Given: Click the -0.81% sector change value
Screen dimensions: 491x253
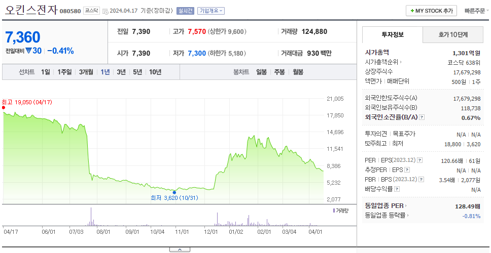Looking at the screenshot, I should pos(471,216).
